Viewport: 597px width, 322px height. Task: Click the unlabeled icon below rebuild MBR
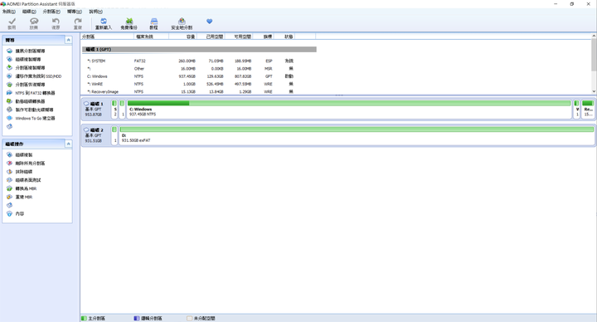9,205
